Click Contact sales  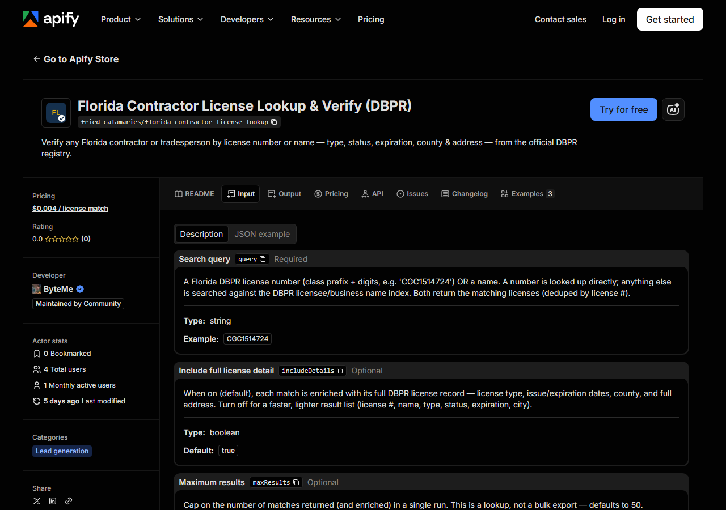tap(560, 19)
